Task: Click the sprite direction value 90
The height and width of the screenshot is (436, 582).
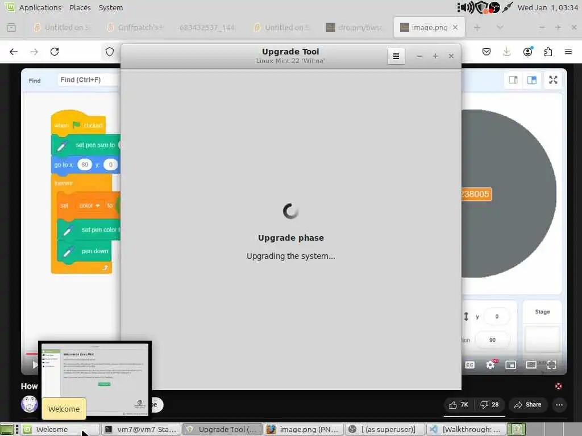Action: click(x=492, y=340)
